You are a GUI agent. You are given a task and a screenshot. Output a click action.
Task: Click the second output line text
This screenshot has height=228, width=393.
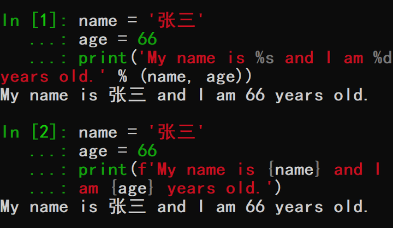click(184, 207)
